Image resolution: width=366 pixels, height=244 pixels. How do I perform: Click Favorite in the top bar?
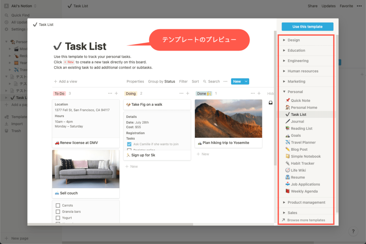click(346, 6)
